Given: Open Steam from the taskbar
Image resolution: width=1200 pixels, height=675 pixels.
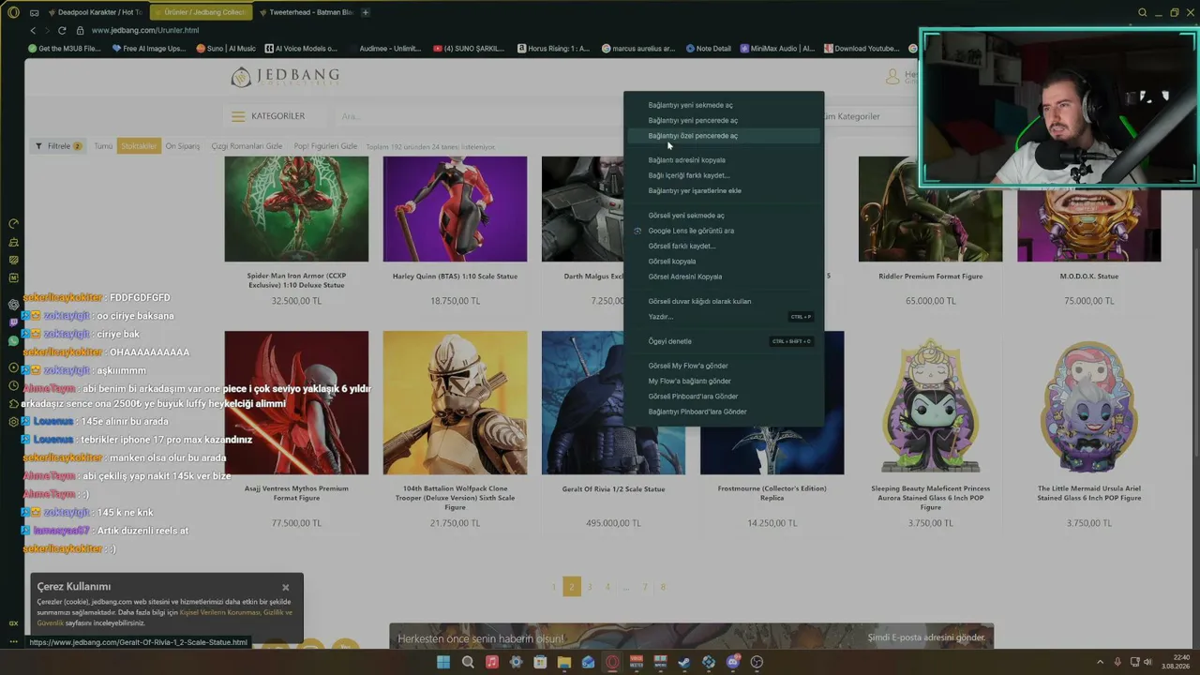Looking at the screenshot, I should [684, 662].
